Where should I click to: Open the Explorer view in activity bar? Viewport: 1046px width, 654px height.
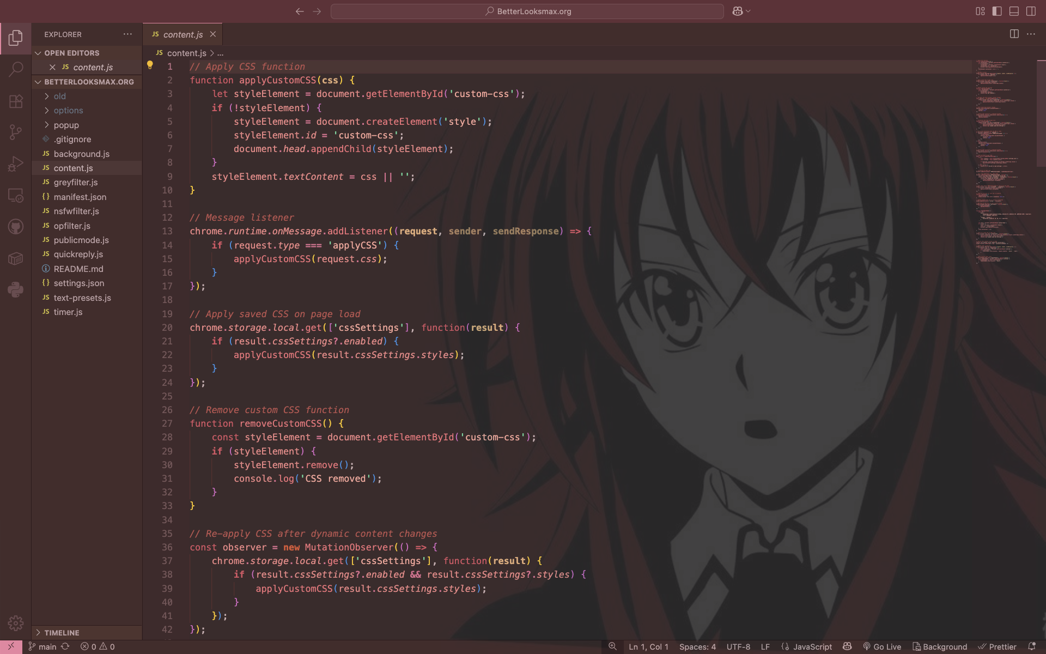click(x=16, y=38)
